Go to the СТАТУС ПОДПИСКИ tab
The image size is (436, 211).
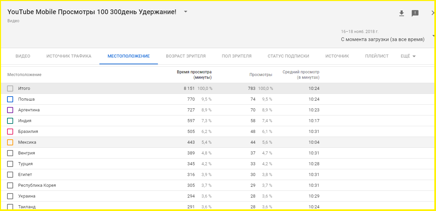pos(288,56)
